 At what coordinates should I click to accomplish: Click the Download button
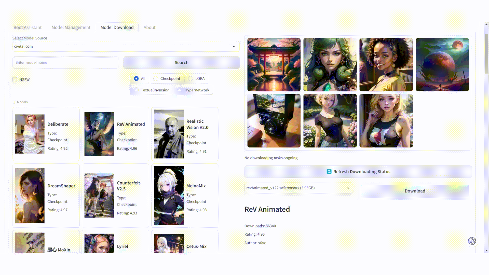(415, 191)
